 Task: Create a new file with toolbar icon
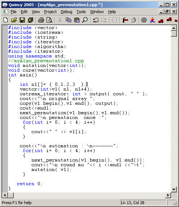(5, 20)
